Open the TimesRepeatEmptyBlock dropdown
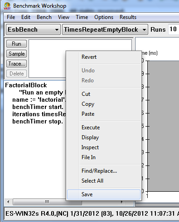The width and height of the screenshot is (179, 222). point(105,29)
